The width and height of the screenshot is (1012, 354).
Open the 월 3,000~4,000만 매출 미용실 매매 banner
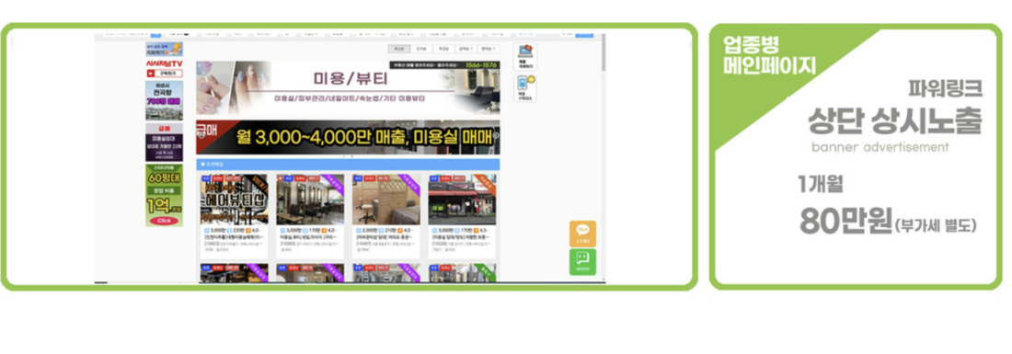pos(348,137)
